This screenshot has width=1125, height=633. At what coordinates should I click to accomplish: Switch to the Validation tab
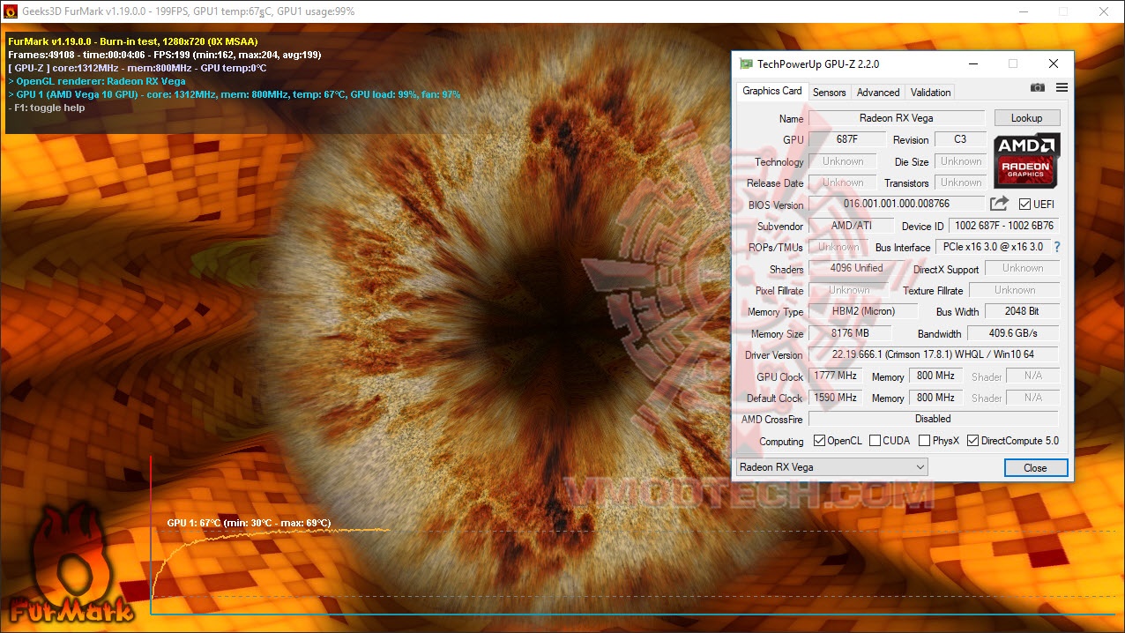point(930,93)
